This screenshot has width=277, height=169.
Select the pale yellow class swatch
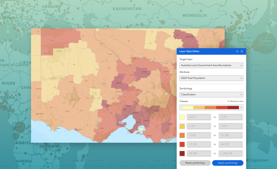[182, 117]
